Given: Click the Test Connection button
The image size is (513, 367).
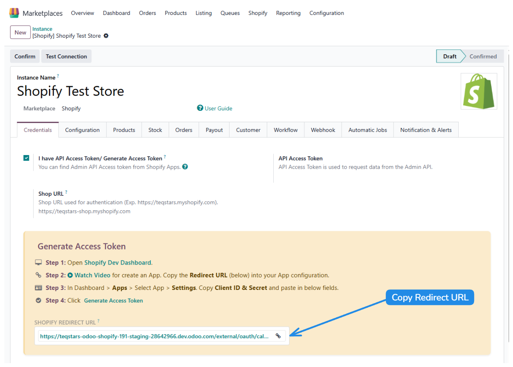Looking at the screenshot, I should pos(66,56).
